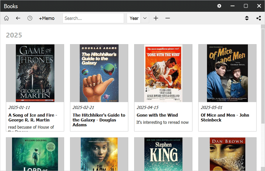
Task: Click the share icon in the toolbar
Action: click(x=259, y=18)
